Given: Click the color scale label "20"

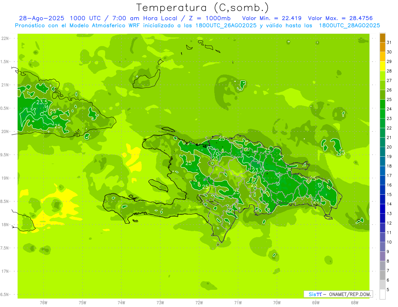Looking at the screenshot, I should click(389, 147).
